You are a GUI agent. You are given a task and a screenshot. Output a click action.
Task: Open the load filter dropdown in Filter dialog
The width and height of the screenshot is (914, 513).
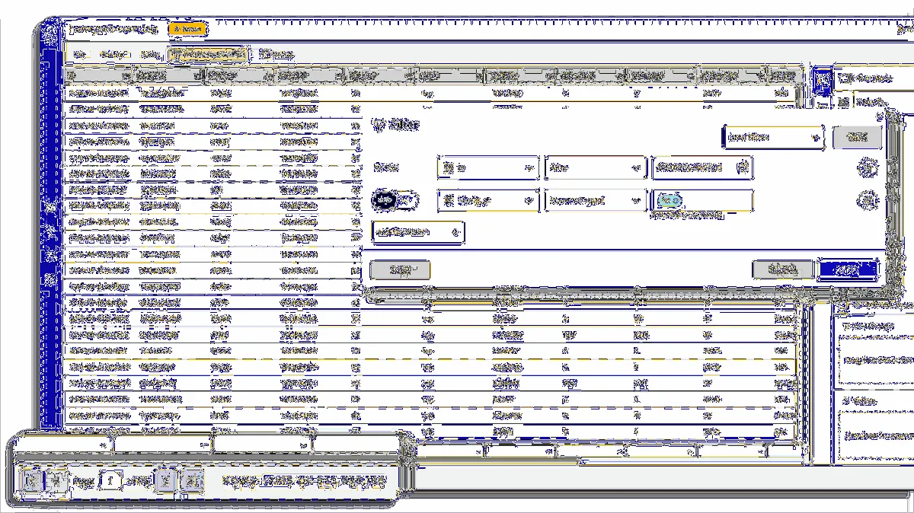pyautogui.click(x=773, y=137)
